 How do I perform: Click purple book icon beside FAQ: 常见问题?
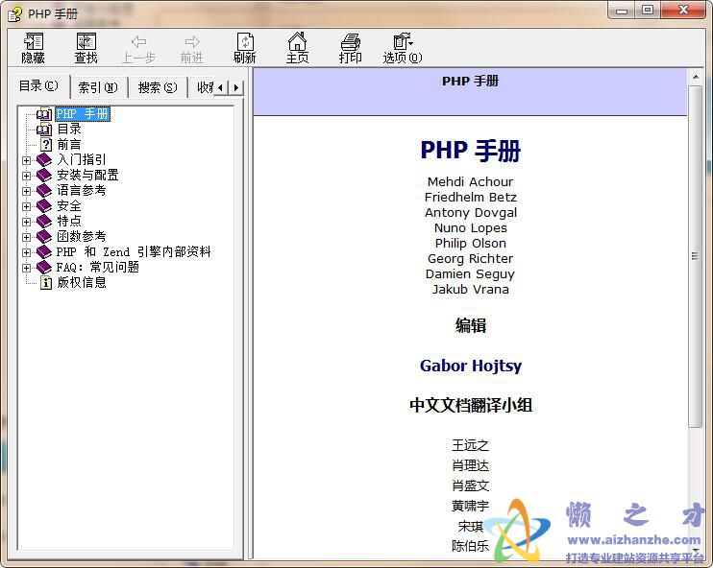pyautogui.click(x=44, y=268)
